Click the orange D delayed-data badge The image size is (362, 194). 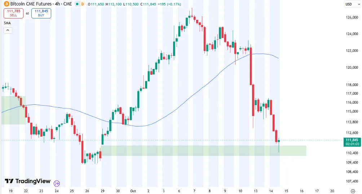pyautogui.click(x=82, y=4)
